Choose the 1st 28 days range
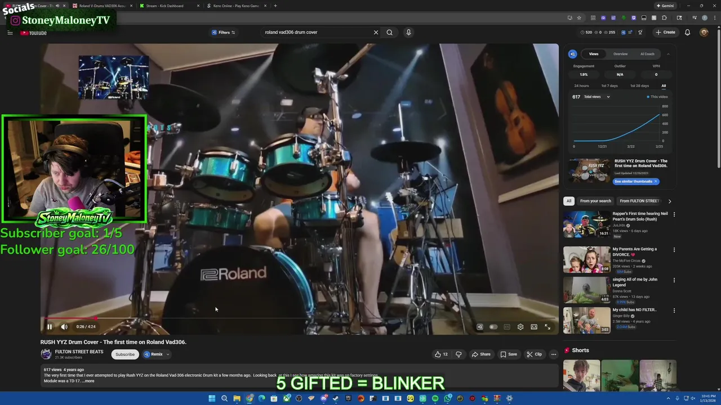 639,85
